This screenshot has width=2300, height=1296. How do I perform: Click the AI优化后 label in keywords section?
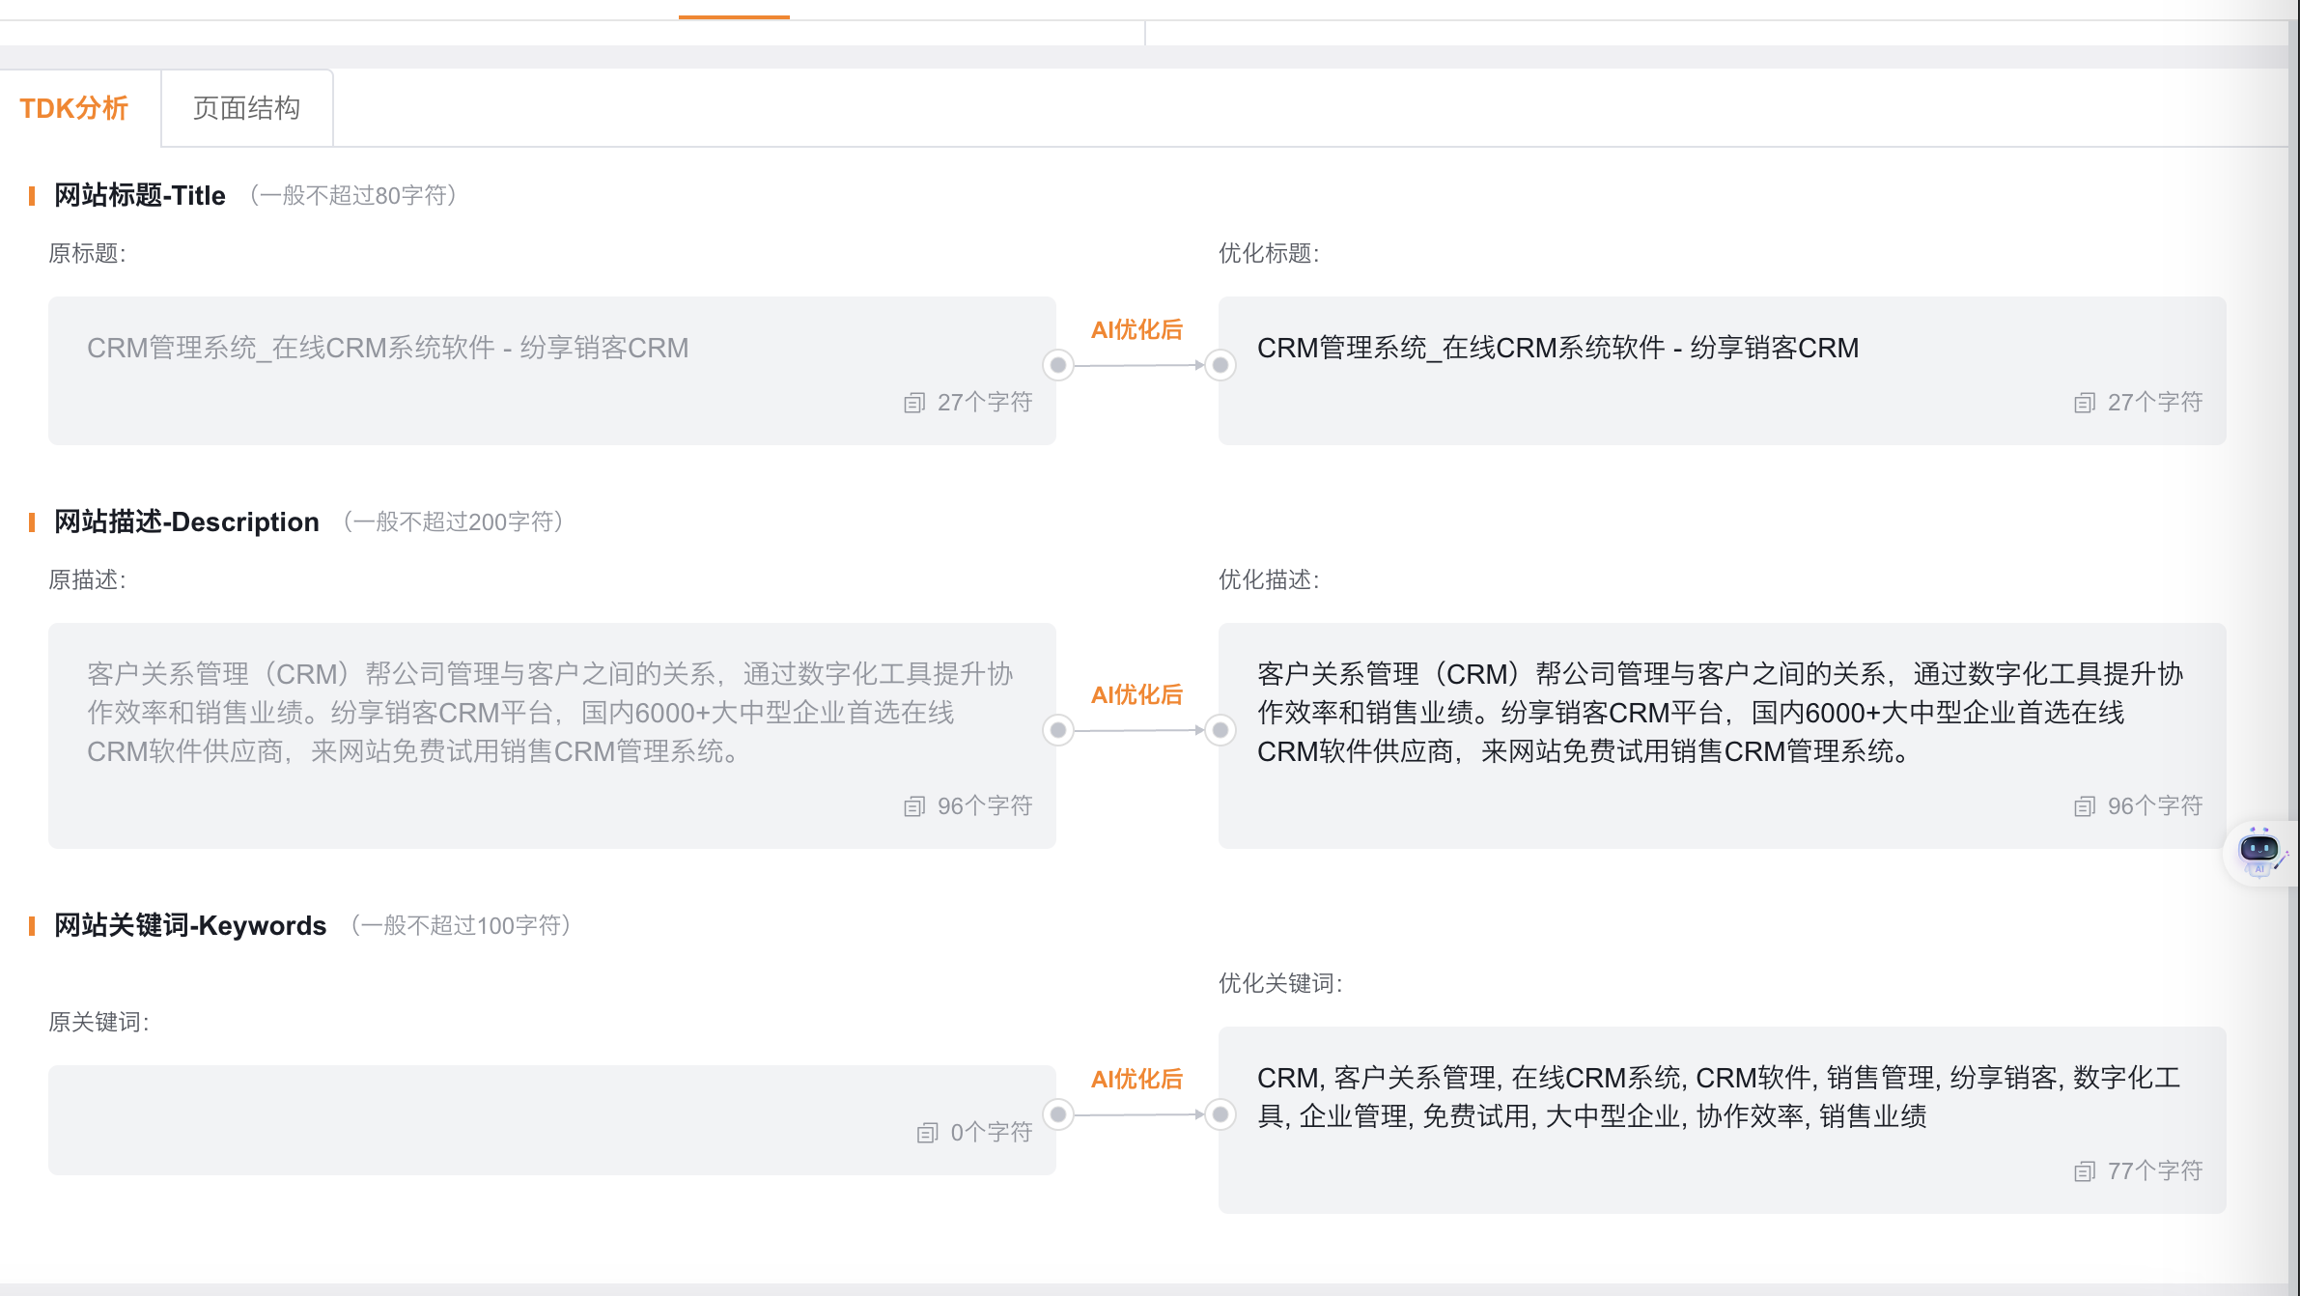coord(1136,1080)
